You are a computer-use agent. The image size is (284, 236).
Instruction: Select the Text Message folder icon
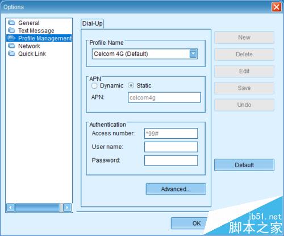pos(11,30)
